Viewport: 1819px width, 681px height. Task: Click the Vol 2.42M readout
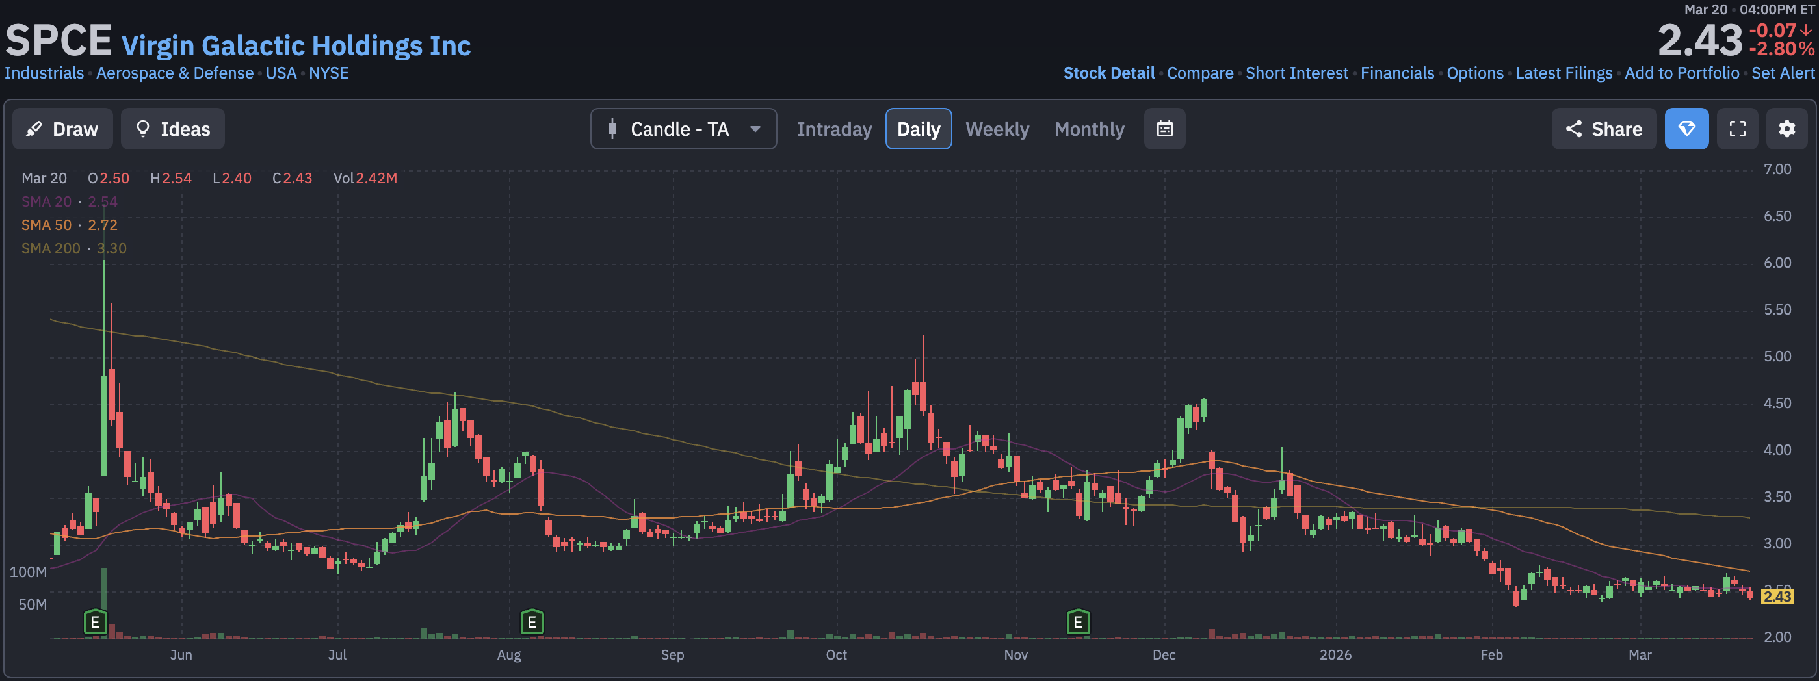tap(365, 179)
